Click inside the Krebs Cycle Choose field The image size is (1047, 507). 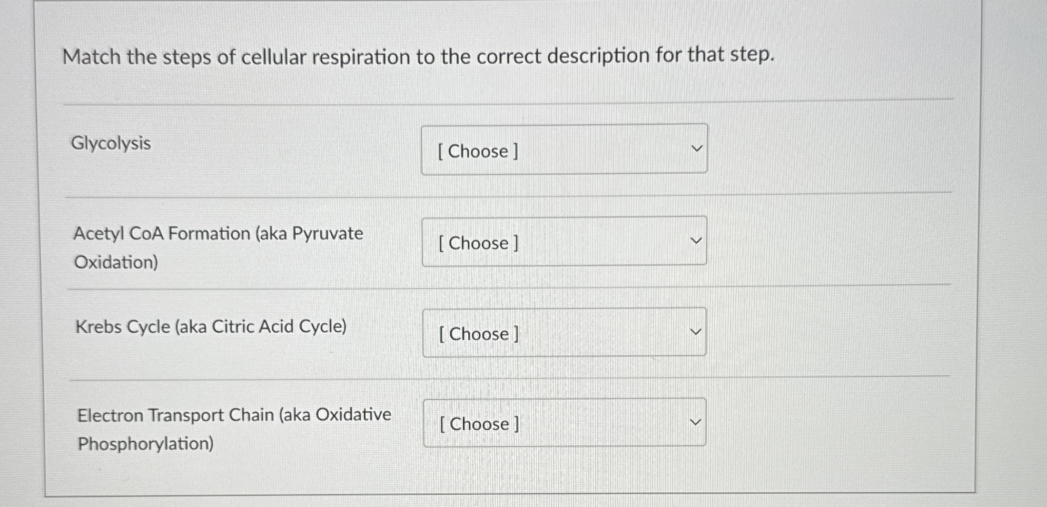564,332
